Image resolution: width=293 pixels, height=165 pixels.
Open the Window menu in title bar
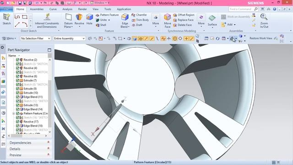click(100, 3)
